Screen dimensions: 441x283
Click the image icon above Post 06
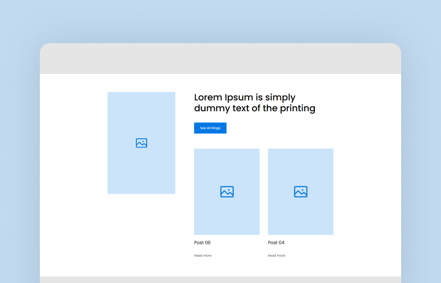[x=227, y=192]
